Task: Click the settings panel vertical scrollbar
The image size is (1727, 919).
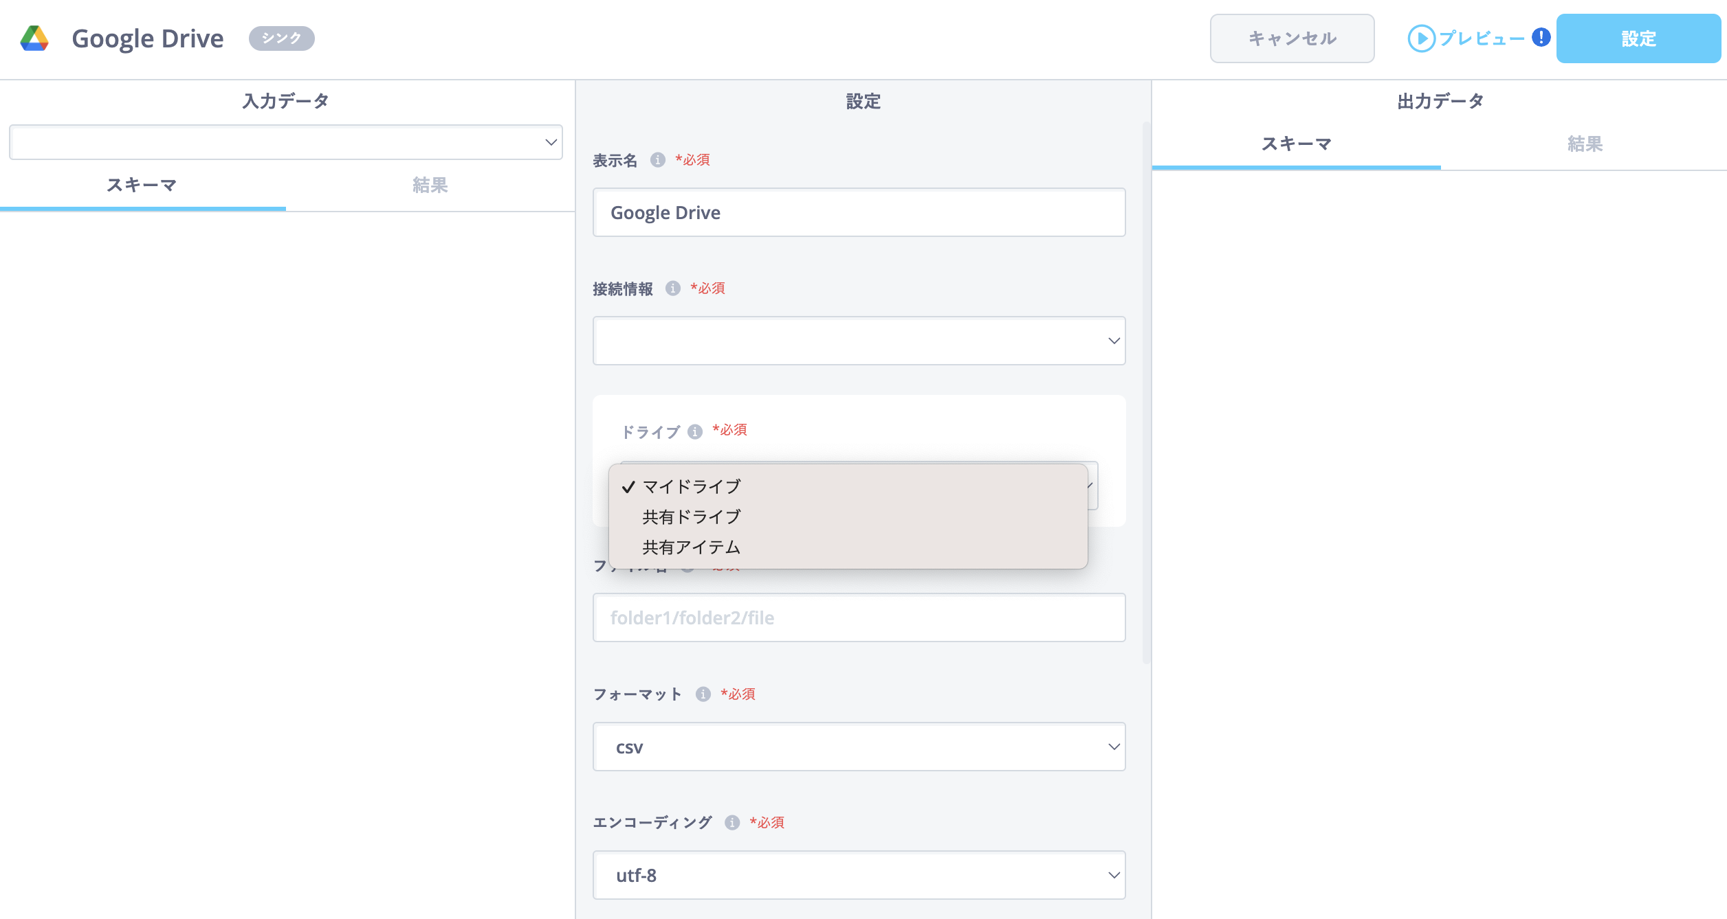Action: (1146, 392)
